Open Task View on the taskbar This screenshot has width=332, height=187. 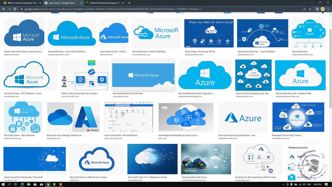[x=16, y=185]
